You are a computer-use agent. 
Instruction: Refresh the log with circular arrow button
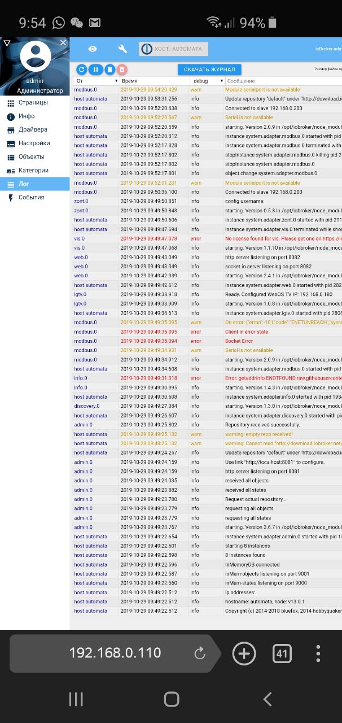point(81,69)
